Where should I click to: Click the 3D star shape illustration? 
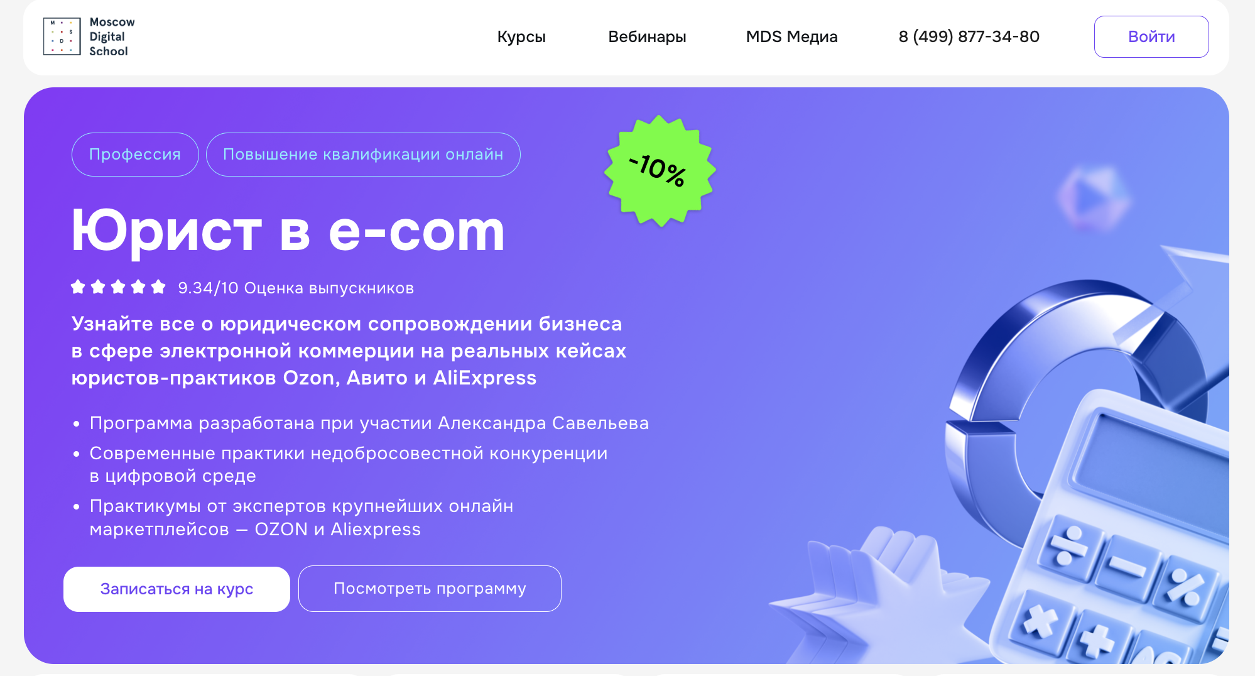click(x=879, y=597)
